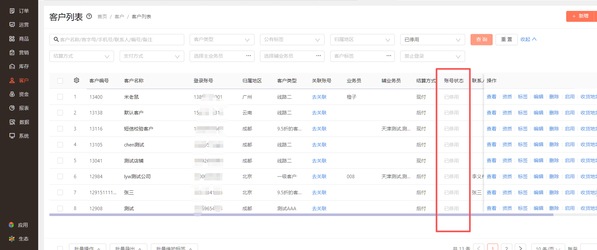Open the 营销 marketing sidebar icon
Screen dimensions: 597x250
tap(12, 53)
